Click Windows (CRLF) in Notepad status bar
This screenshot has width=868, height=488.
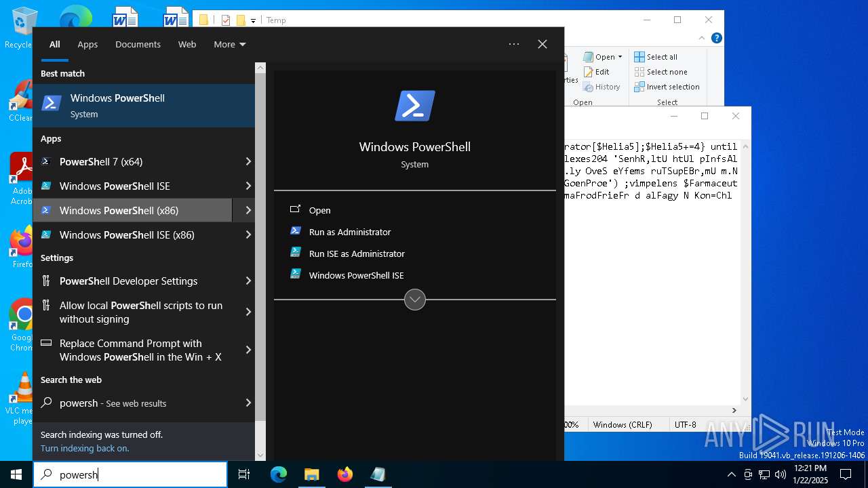(623, 424)
